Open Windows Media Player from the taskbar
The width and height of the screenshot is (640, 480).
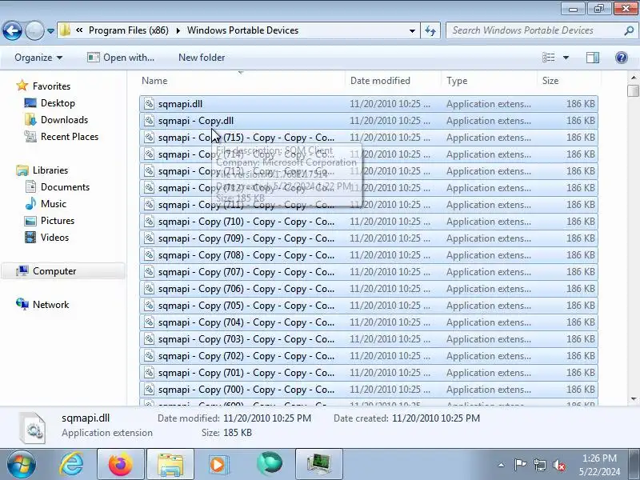tap(219, 464)
